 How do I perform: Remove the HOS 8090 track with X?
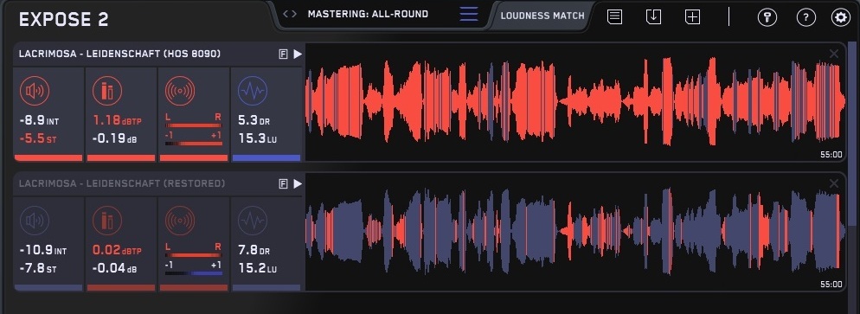834,54
